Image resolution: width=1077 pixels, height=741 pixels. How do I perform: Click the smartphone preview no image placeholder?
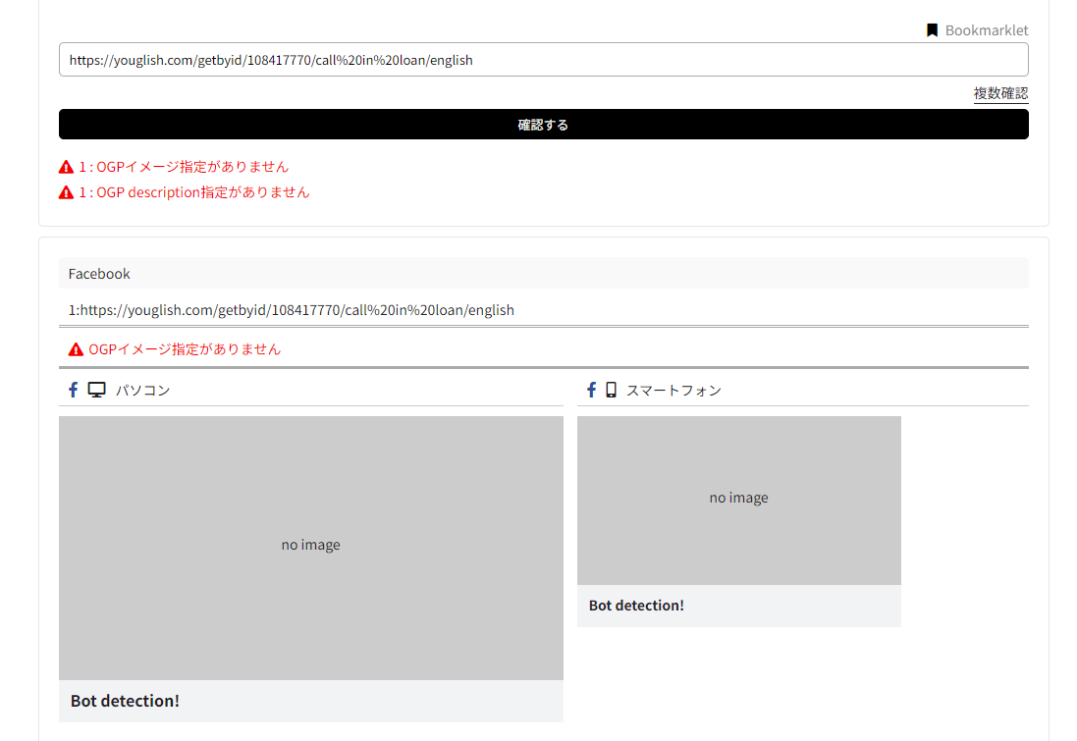tap(738, 500)
